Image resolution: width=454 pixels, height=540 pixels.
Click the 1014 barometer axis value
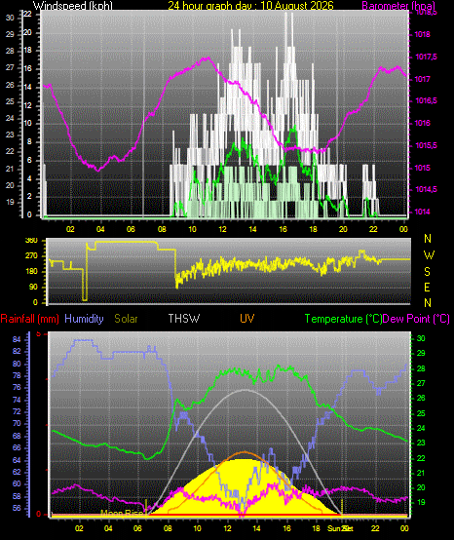tap(422, 212)
